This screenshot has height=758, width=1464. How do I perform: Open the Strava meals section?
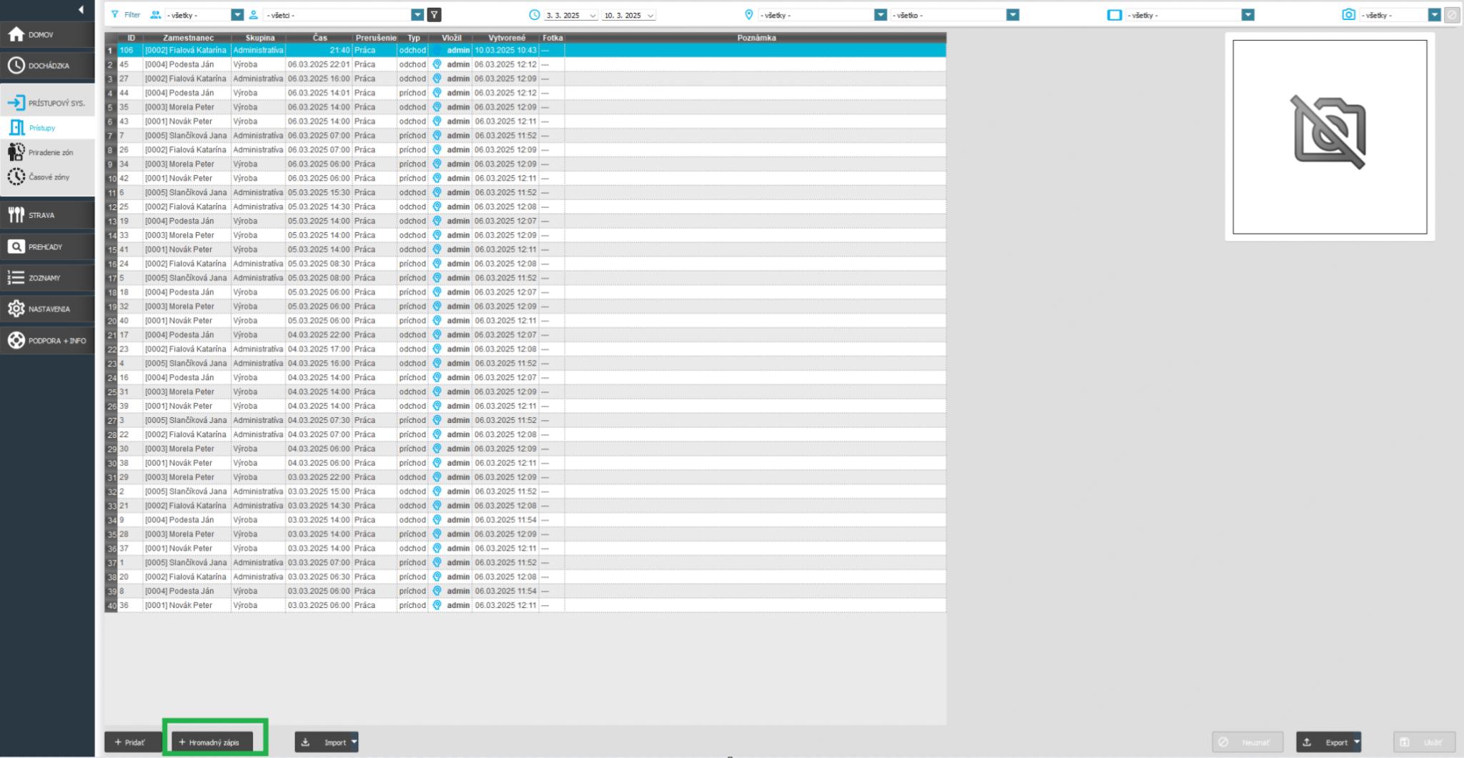[x=47, y=215]
